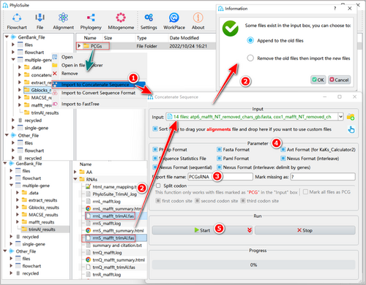Open the Flowchart toolbar icon
Image resolution: width=366 pixels, height=285 pixels.
click(x=17, y=18)
